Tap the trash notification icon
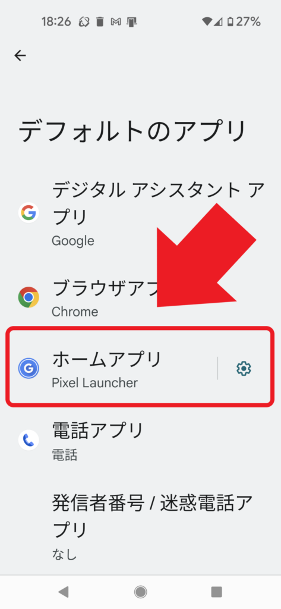This screenshot has height=609, width=281. 100,22
